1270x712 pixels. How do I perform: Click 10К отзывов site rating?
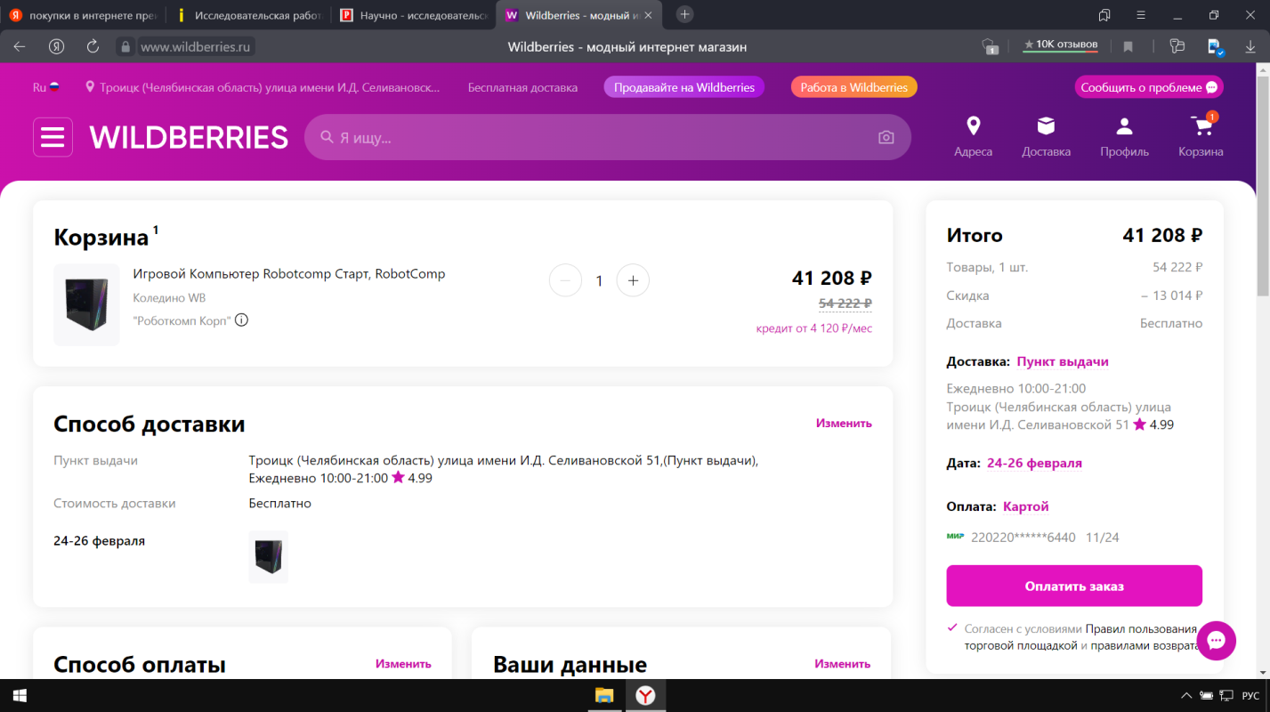click(1060, 44)
